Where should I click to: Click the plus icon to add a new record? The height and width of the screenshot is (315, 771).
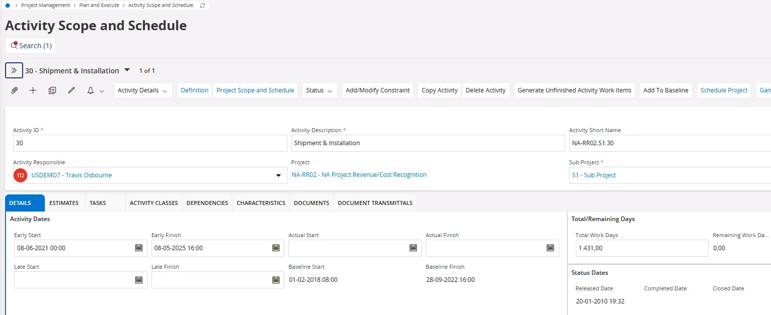(33, 90)
